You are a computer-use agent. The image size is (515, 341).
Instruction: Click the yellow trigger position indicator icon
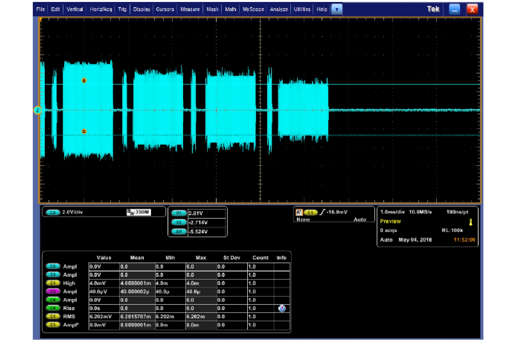click(x=471, y=222)
